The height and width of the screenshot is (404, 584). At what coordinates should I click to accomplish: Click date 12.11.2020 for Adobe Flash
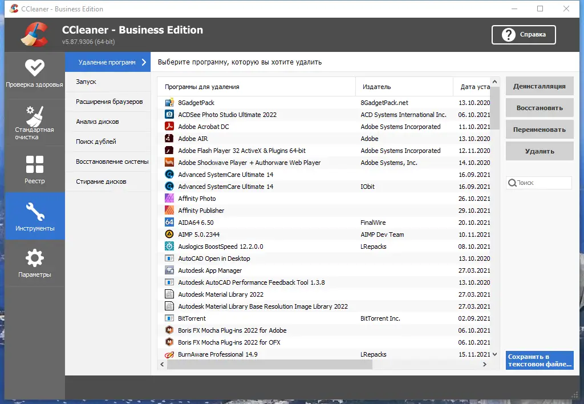474,151
